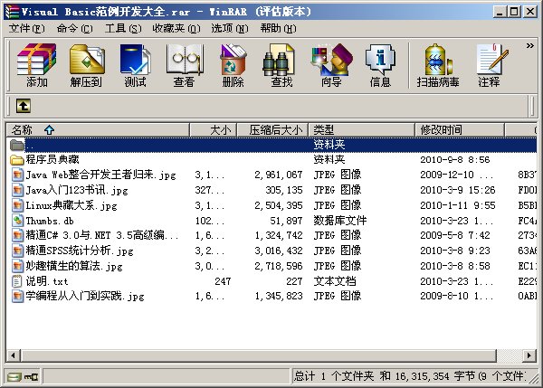Click the 添加 (Add) toolbar icon
The width and height of the screenshot is (543, 388).
[37, 65]
